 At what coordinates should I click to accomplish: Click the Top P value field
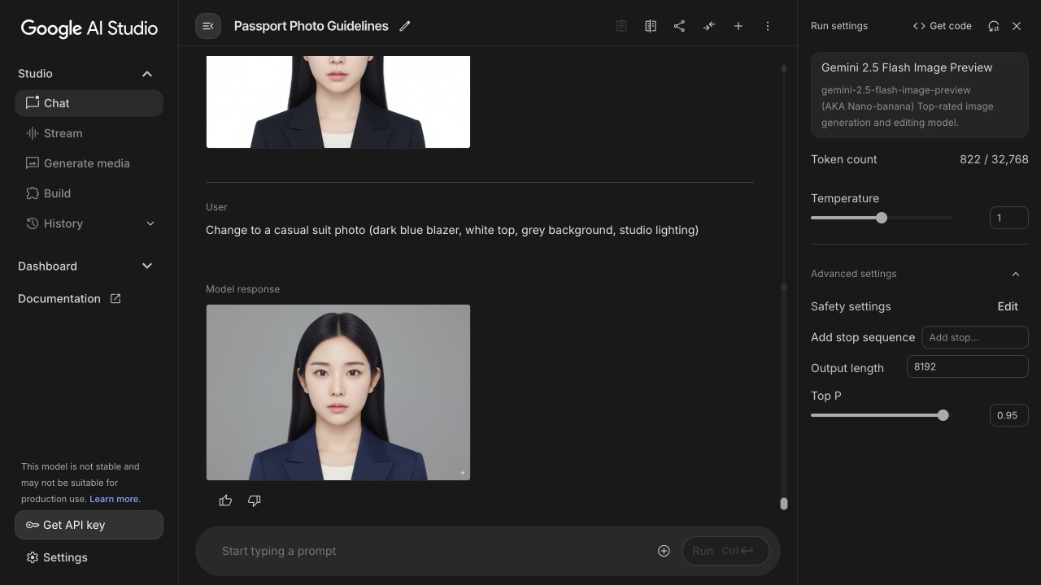pyautogui.click(x=1009, y=415)
